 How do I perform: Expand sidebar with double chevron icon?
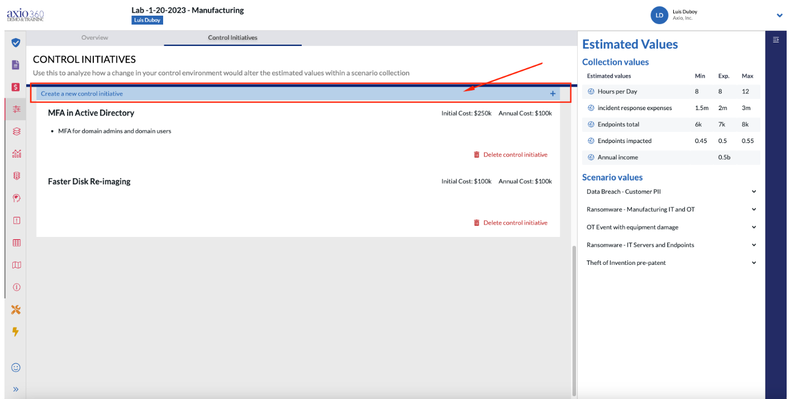click(x=16, y=389)
